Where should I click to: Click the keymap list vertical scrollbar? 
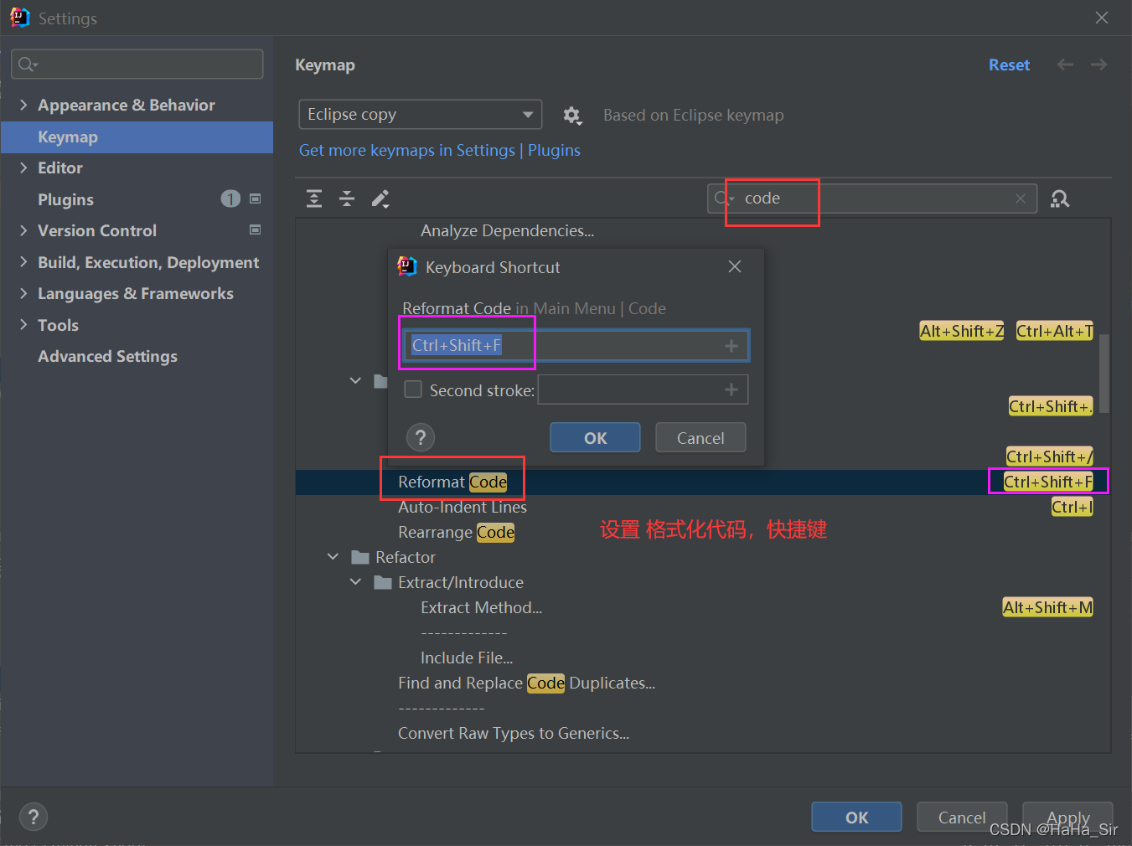pyautogui.click(x=1104, y=374)
